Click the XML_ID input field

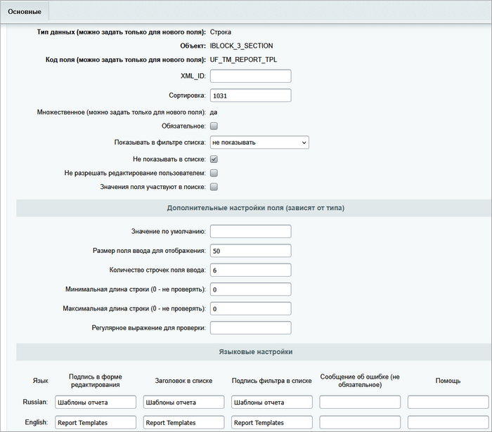250,77
